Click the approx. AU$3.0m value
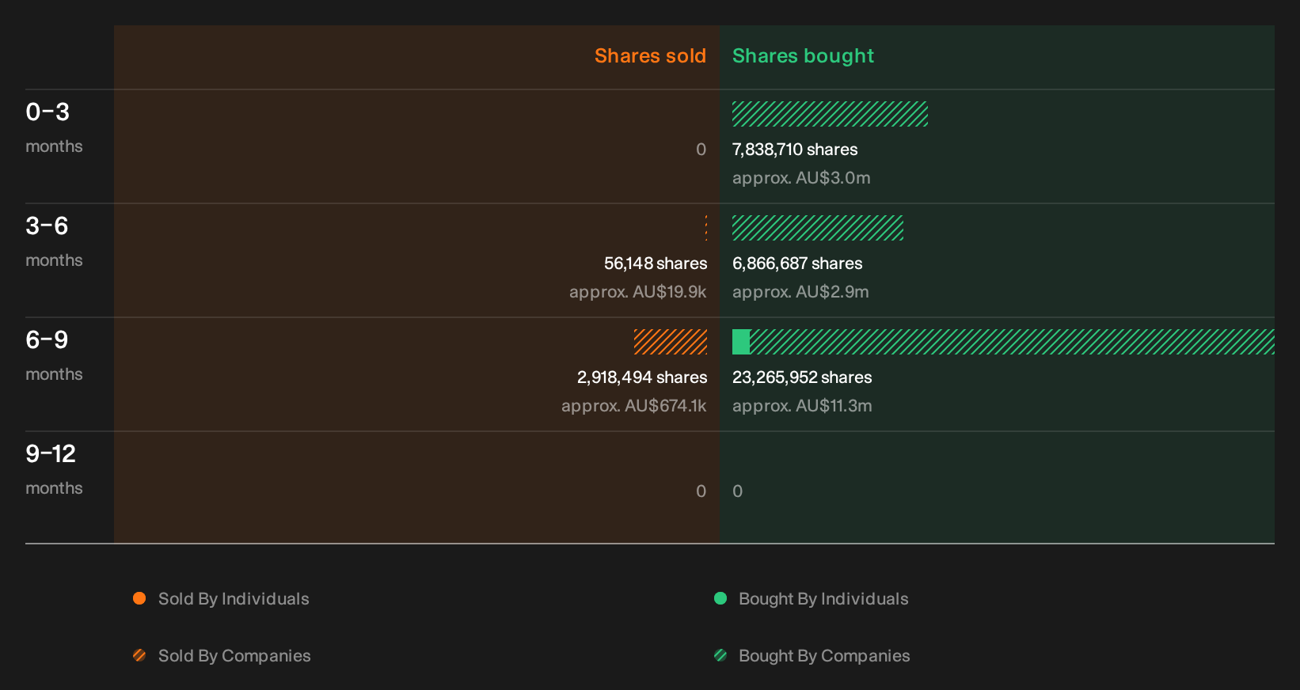The image size is (1300, 690). pyautogui.click(x=801, y=178)
